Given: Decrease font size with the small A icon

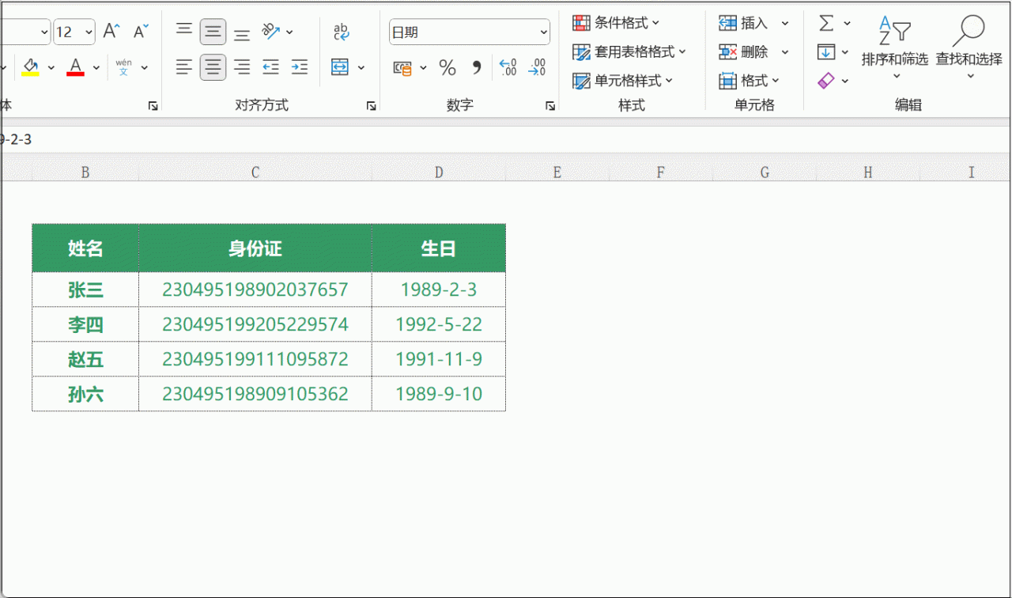Looking at the screenshot, I should (142, 31).
